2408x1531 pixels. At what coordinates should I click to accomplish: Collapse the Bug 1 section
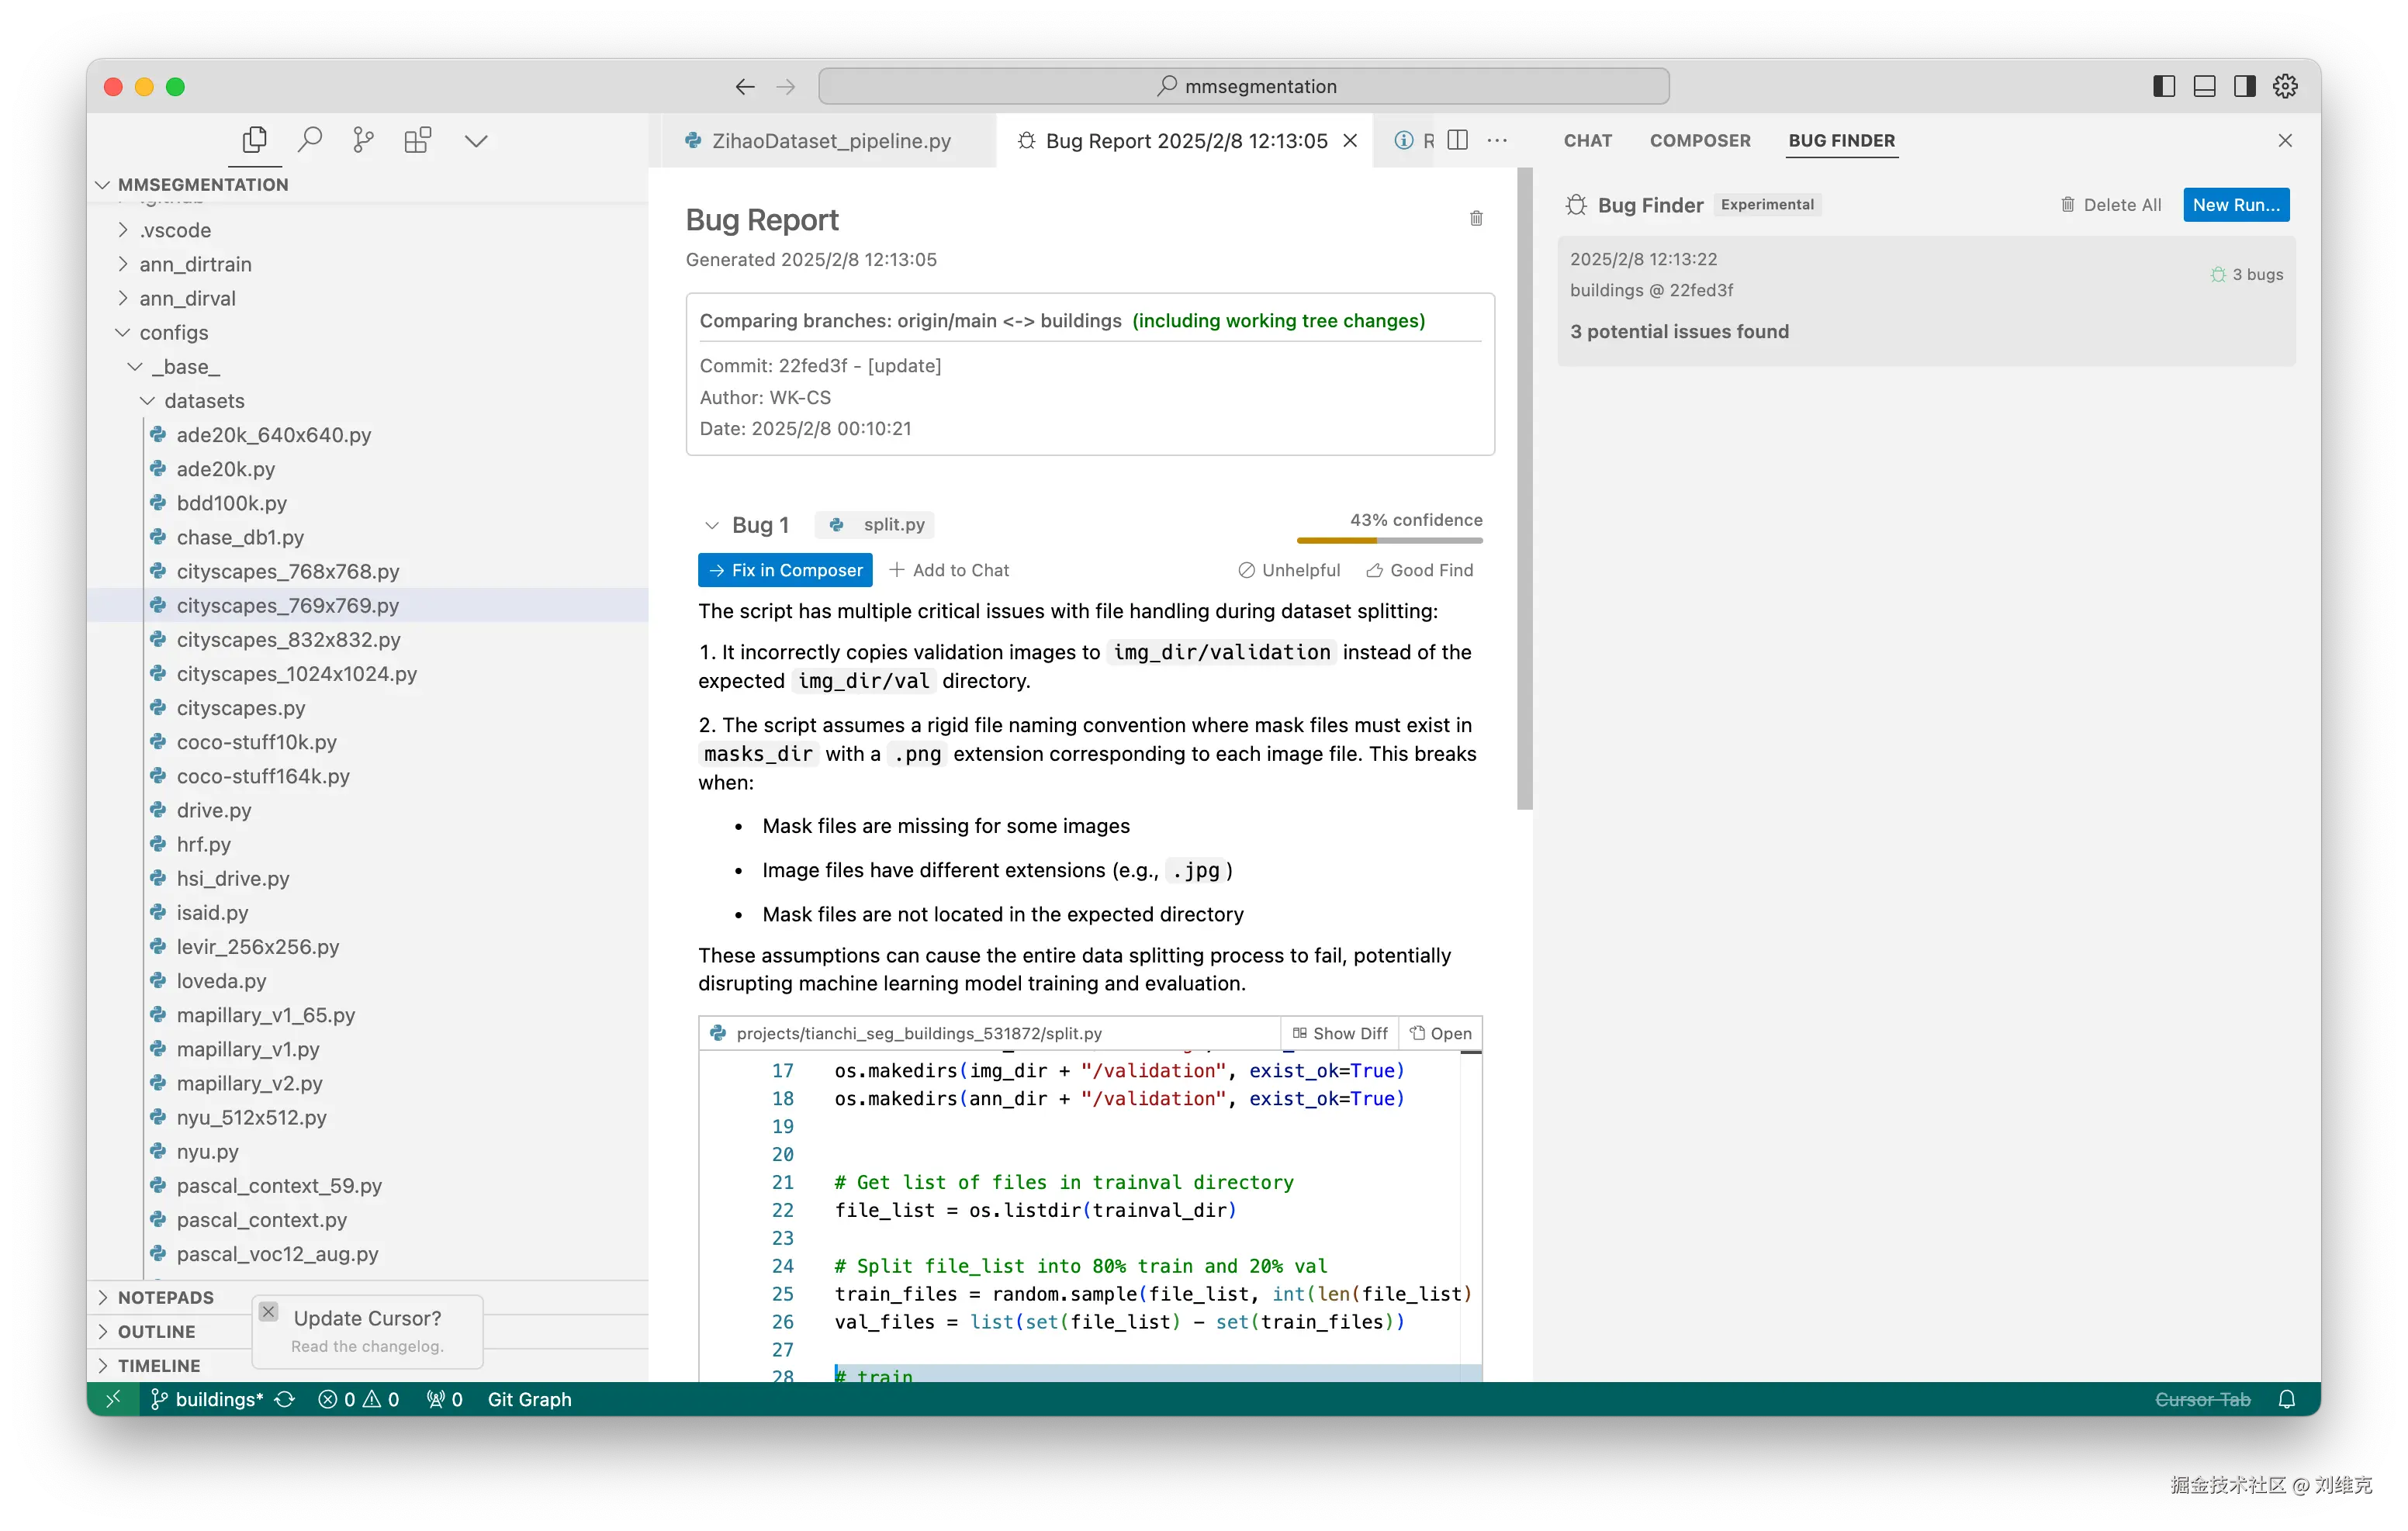tap(712, 525)
